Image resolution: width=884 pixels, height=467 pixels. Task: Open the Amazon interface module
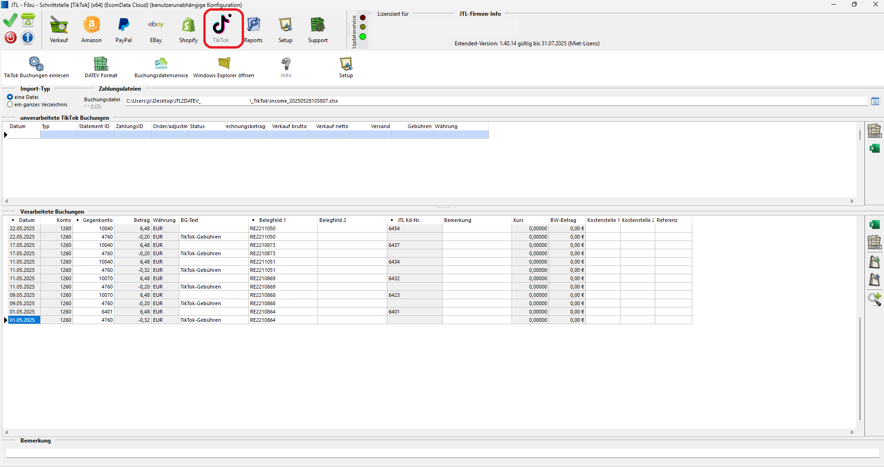91,29
